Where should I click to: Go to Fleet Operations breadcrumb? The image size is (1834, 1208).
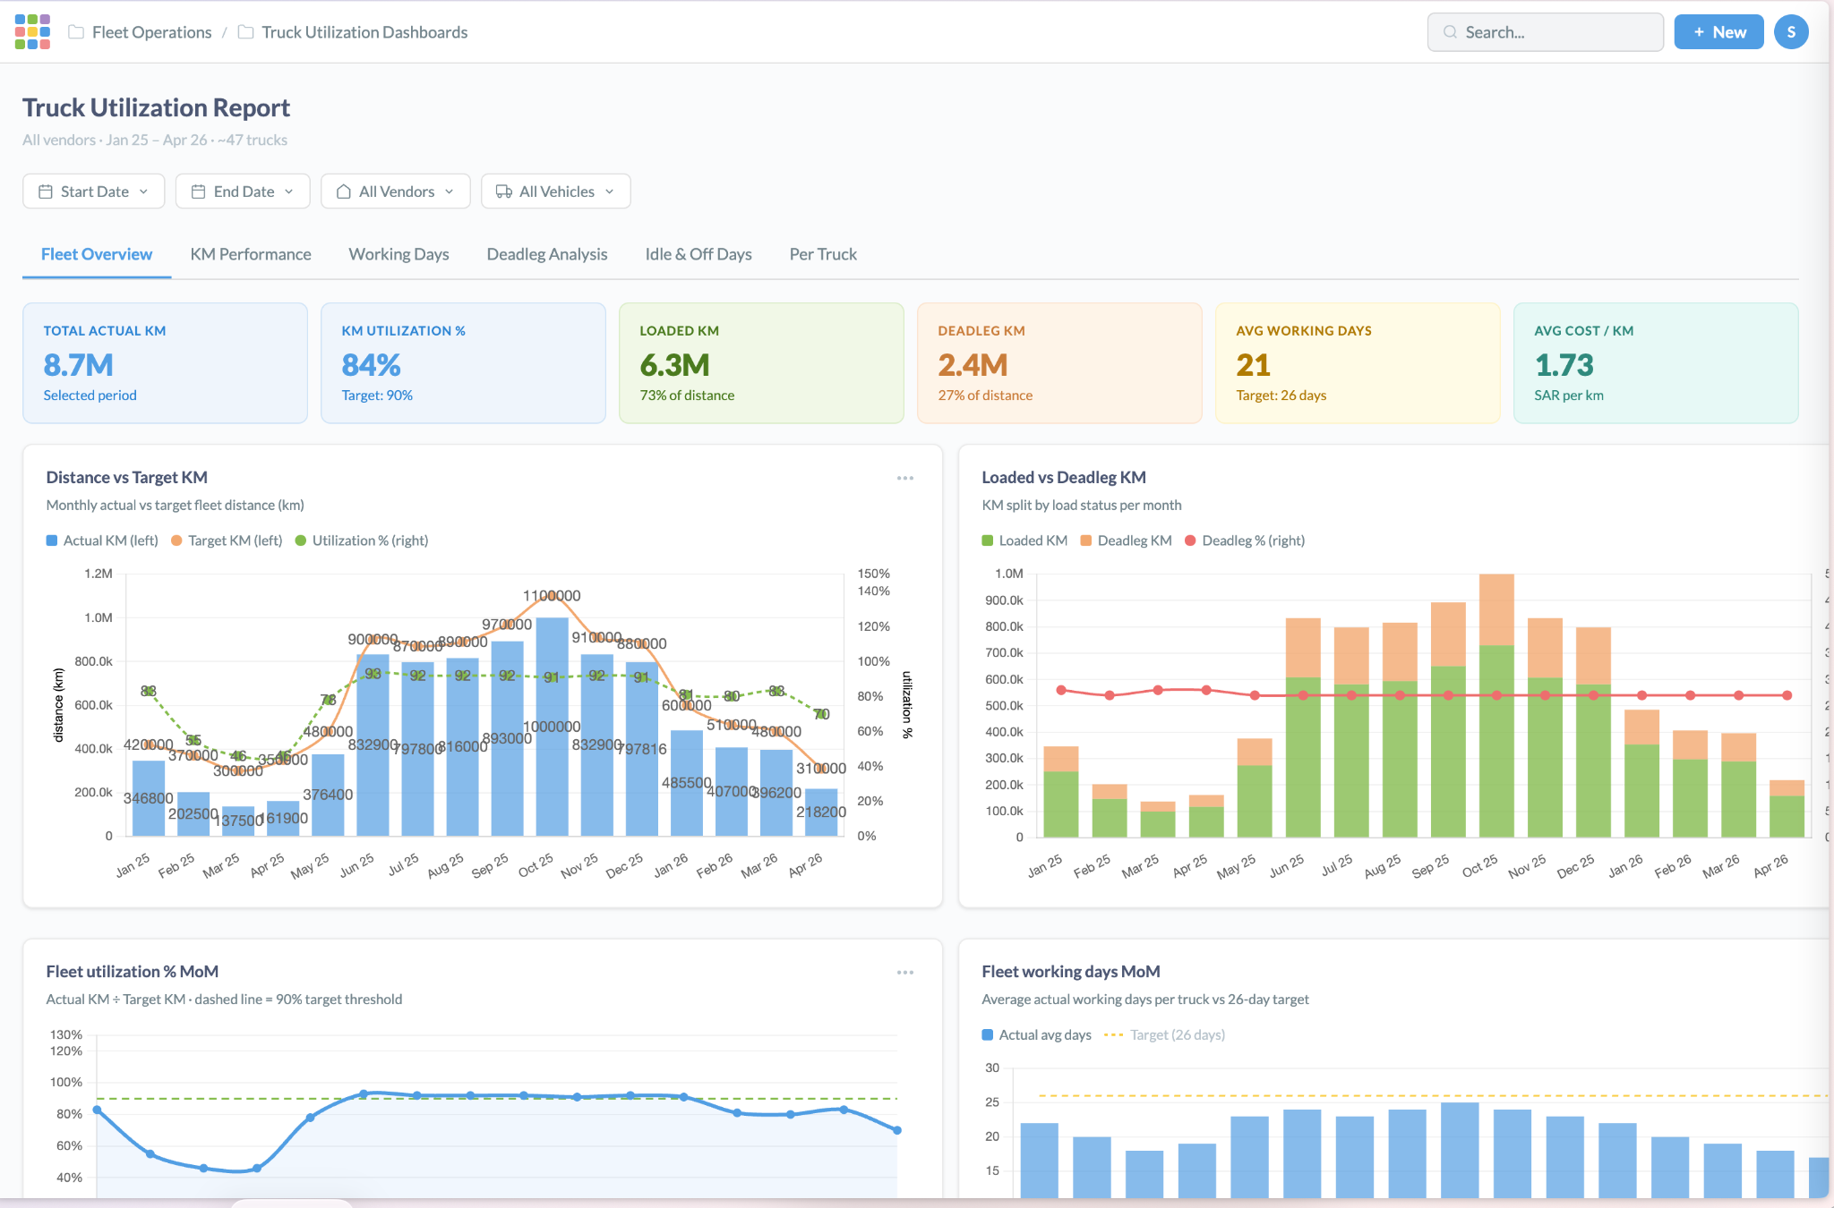click(151, 32)
